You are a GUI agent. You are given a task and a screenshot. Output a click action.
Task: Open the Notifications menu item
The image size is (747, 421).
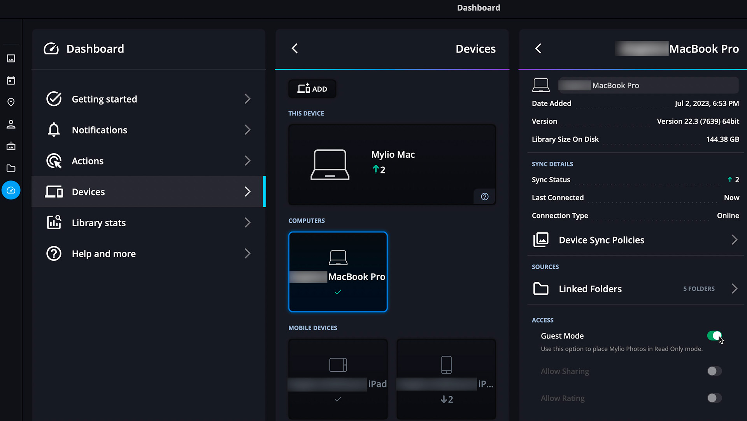click(x=149, y=130)
